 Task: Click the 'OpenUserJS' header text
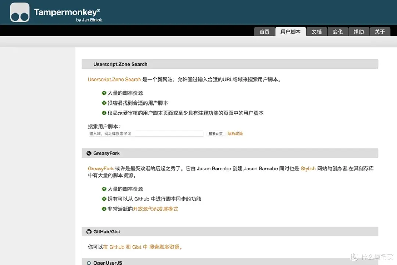tap(108, 263)
